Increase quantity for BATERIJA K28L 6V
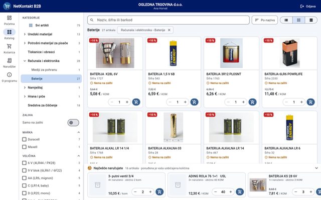The image size is (321, 200). point(127,102)
